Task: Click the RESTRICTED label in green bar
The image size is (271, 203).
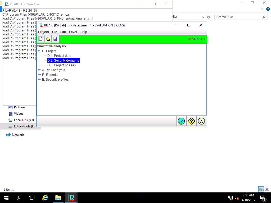Action: pos(197,39)
